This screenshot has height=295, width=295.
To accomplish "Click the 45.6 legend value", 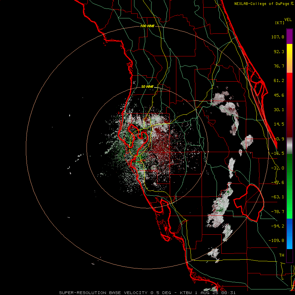I will coord(279,95).
